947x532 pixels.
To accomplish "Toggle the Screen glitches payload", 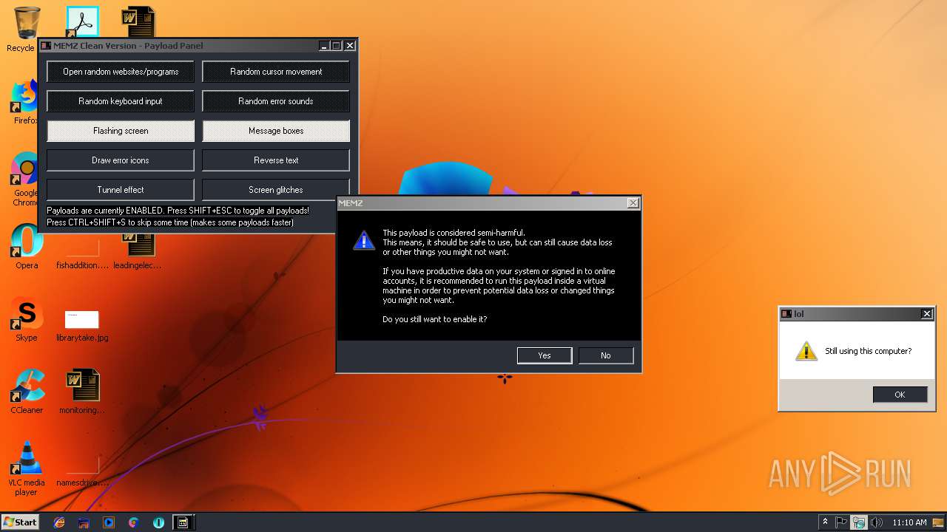I will (276, 190).
